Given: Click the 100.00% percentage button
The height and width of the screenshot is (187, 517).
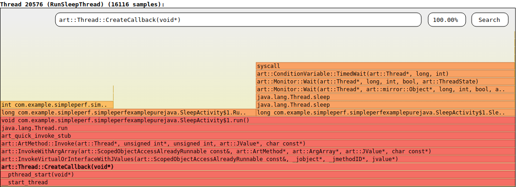Looking at the screenshot, I should (x=446, y=20).
